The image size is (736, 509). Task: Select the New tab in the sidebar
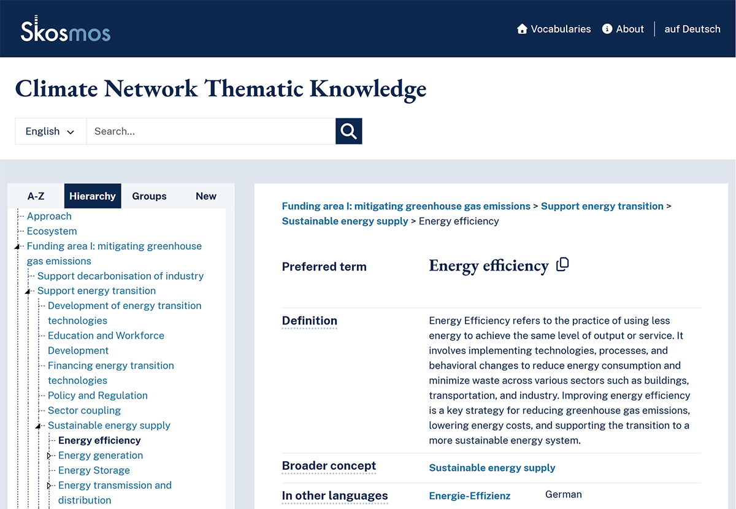point(205,196)
